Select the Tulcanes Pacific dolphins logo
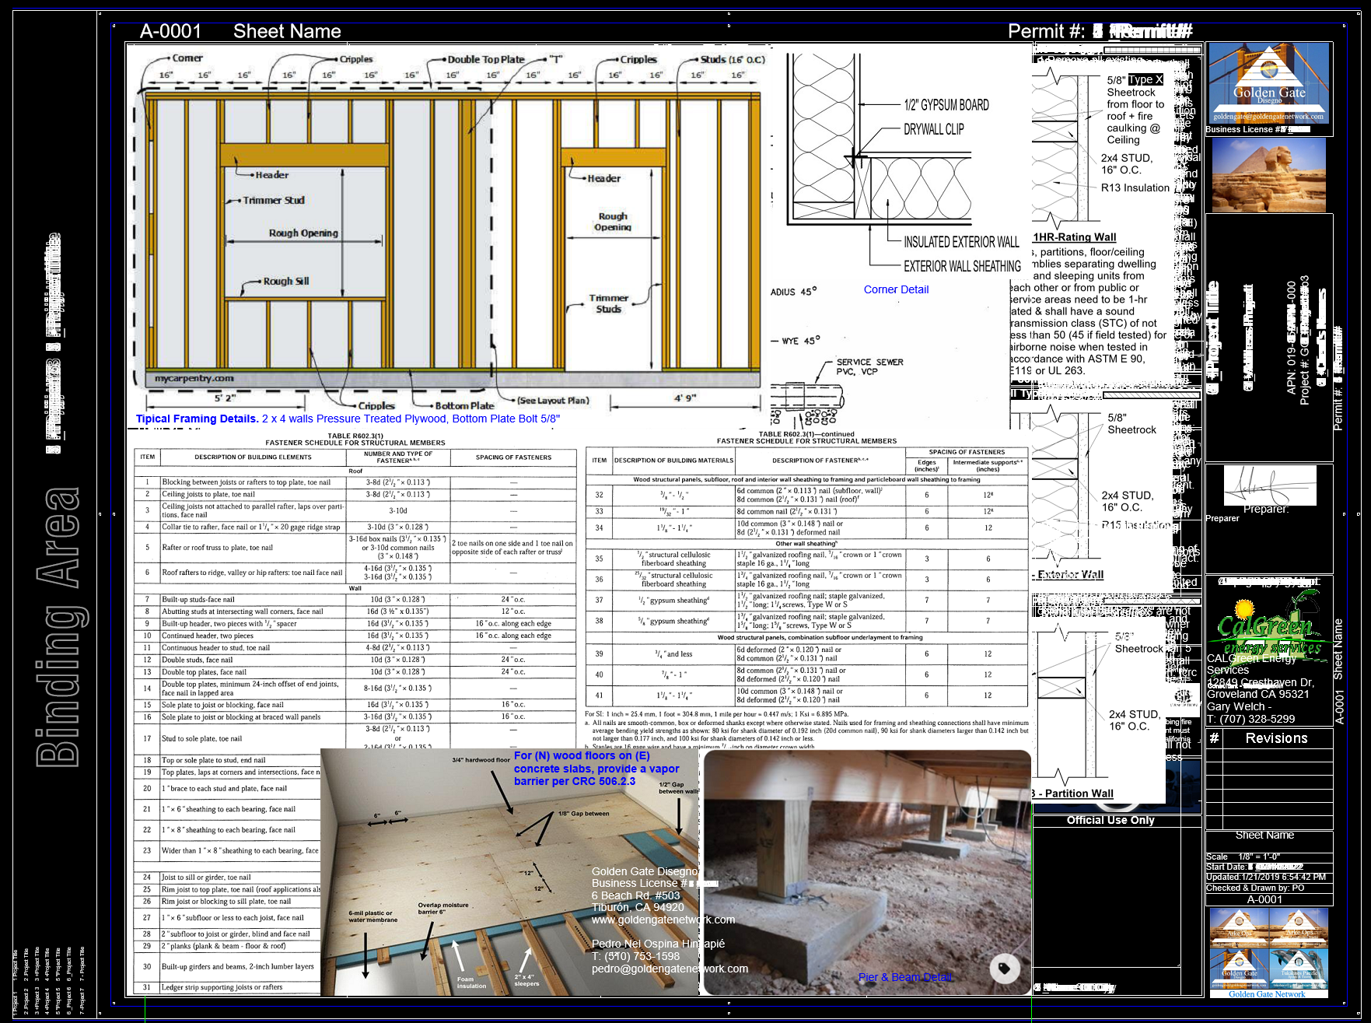The image size is (1371, 1023). (x=1299, y=969)
